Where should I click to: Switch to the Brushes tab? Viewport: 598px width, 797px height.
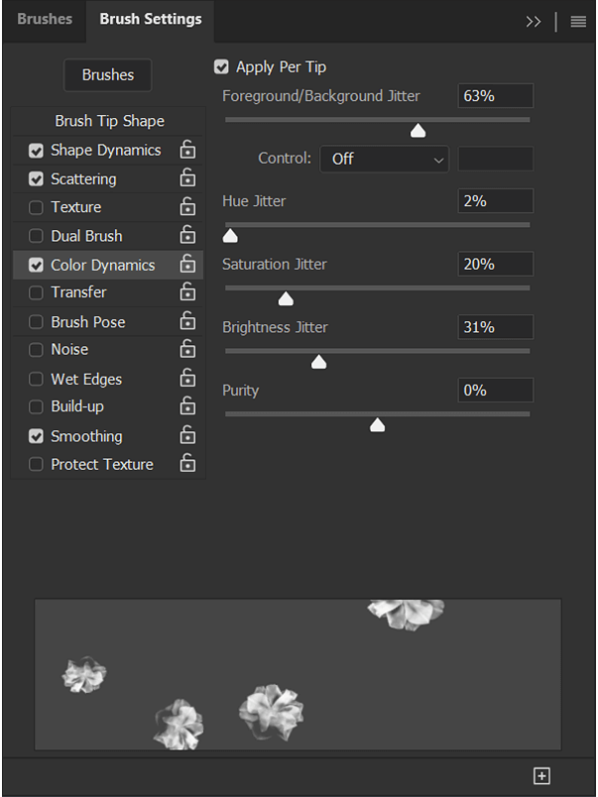pos(44,19)
